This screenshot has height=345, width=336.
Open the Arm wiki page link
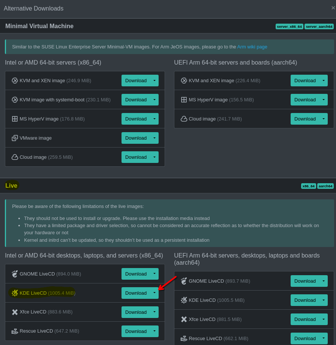click(x=252, y=47)
